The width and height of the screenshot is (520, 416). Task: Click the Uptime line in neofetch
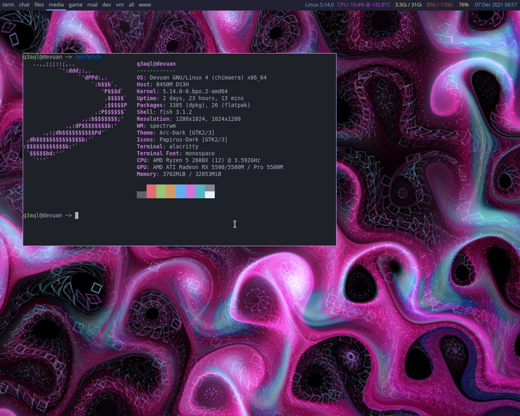click(x=190, y=98)
